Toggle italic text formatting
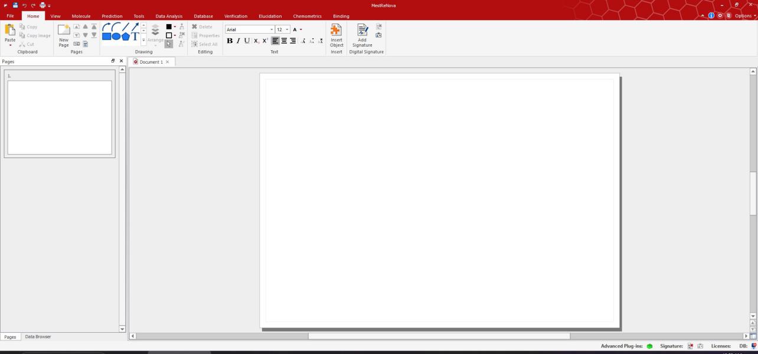This screenshot has height=354, width=758. (x=238, y=41)
